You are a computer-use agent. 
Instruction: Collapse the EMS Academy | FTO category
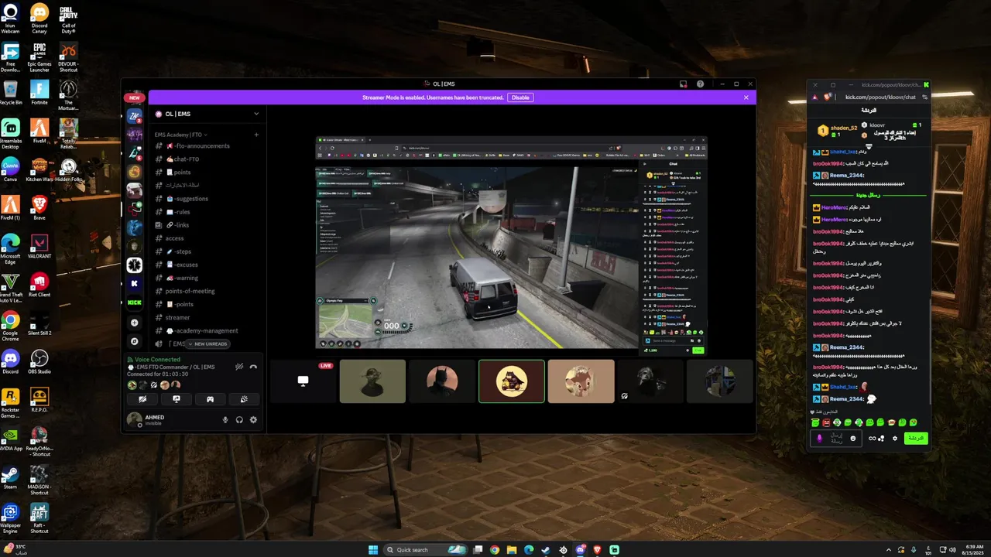[180, 135]
